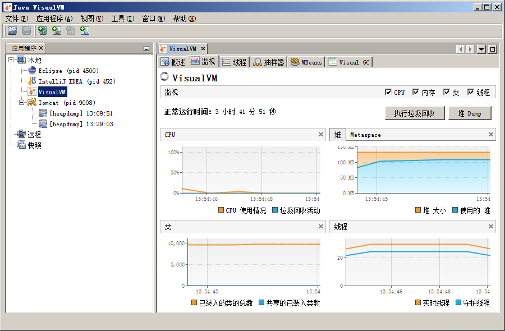The height and width of the screenshot is (331, 505).
Task: Open the 帮助 menu
Action: 184,19
